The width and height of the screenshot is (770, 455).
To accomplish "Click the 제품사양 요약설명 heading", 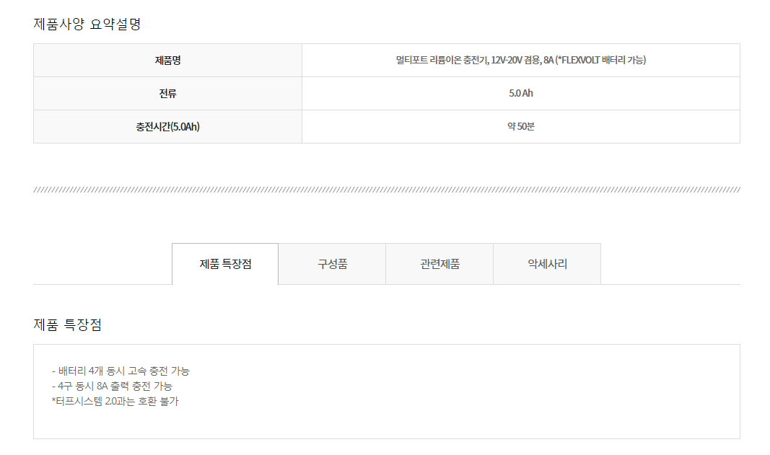I will (87, 24).
